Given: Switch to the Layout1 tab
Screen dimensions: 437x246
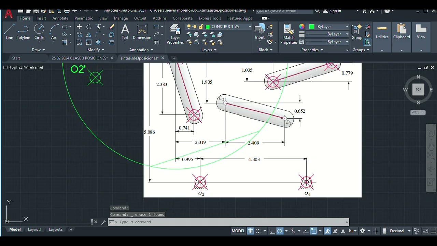Looking at the screenshot, I should (34, 230).
